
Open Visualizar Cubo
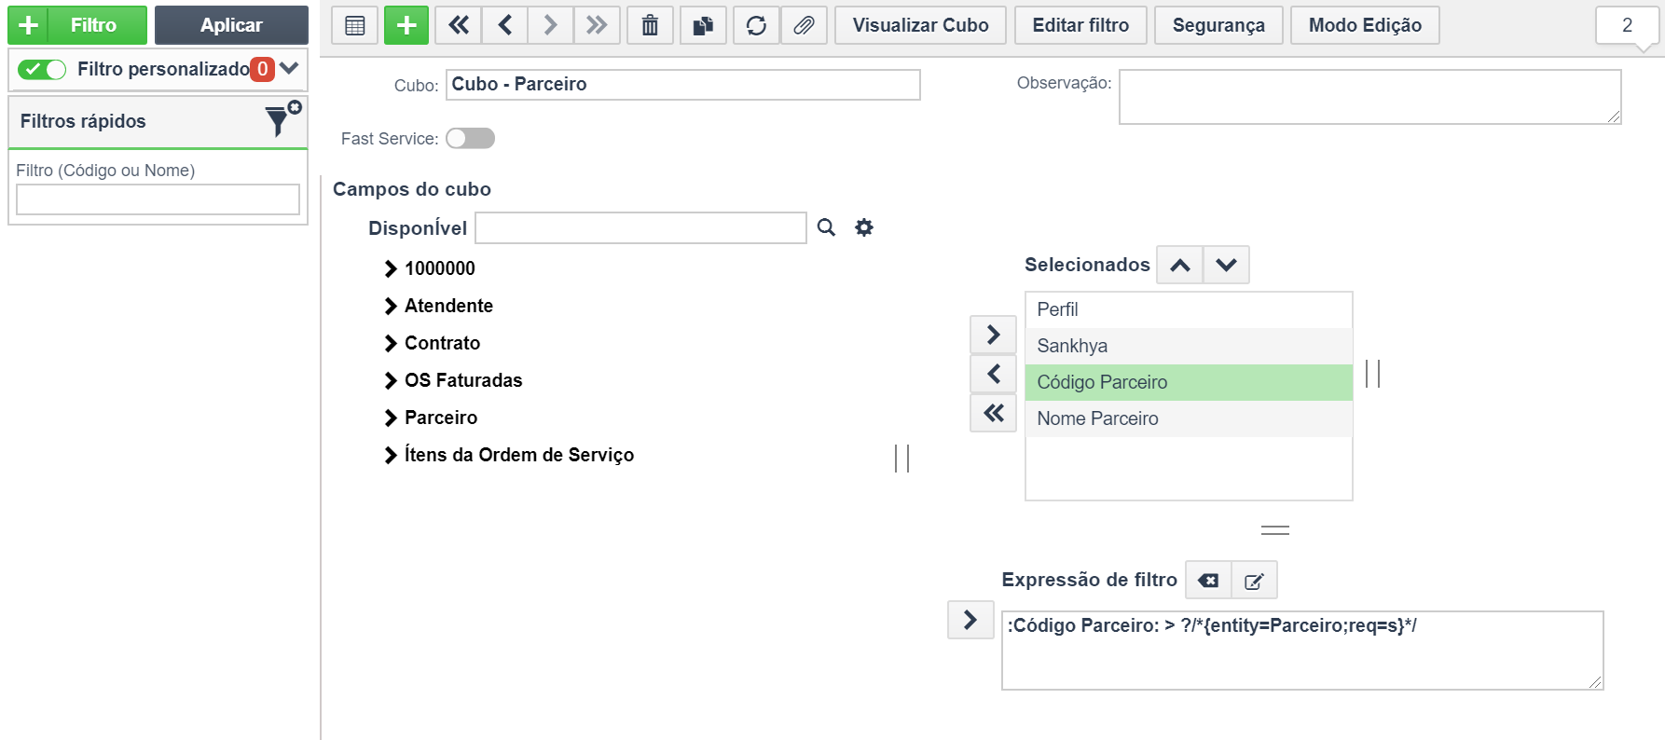click(x=920, y=25)
